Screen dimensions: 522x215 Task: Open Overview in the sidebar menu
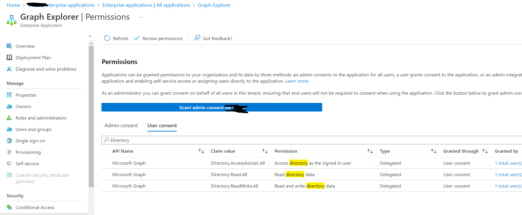coord(25,46)
